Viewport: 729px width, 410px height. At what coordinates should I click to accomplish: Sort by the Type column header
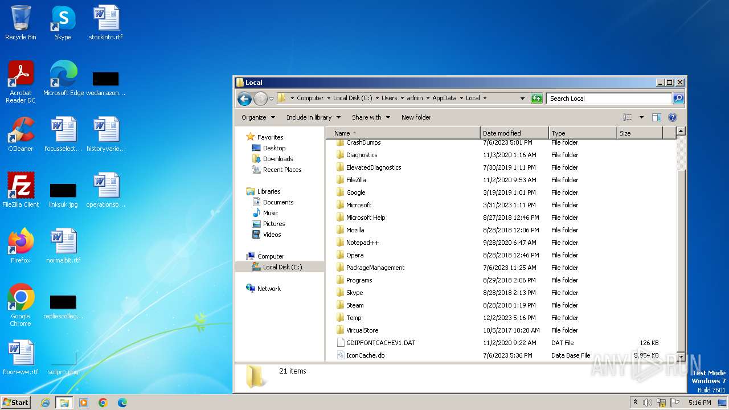pos(582,133)
